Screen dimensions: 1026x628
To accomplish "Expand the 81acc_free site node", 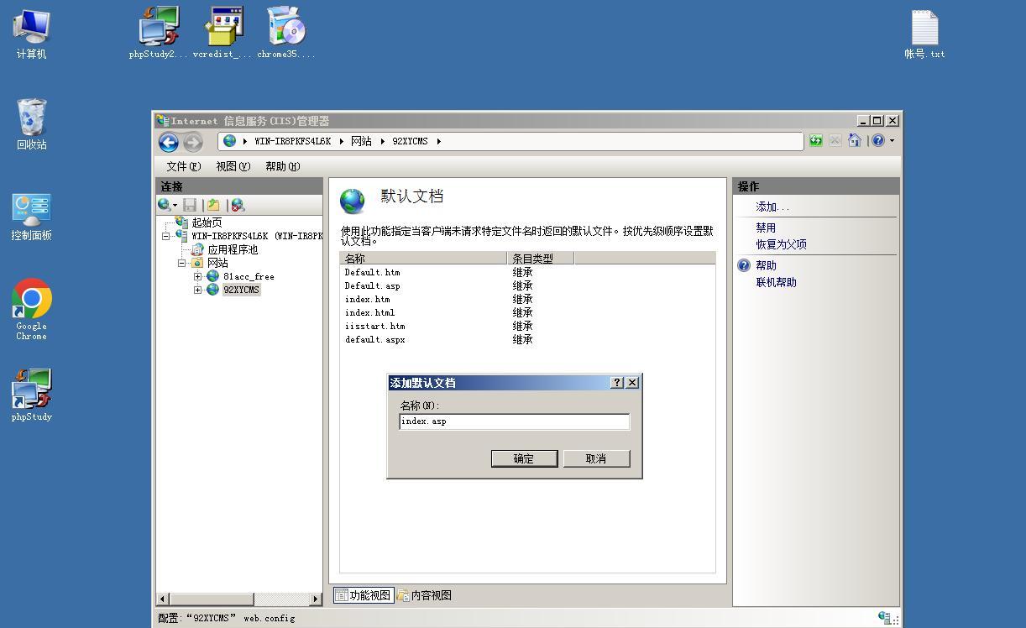I will (x=198, y=276).
